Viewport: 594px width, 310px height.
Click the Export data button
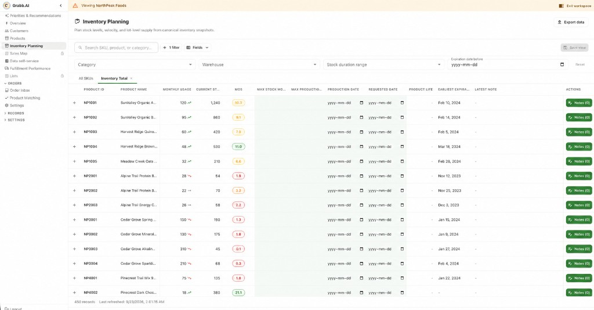(x=571, y=22)
